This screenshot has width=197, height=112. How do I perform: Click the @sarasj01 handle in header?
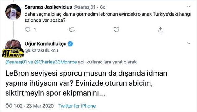(84, 7)
